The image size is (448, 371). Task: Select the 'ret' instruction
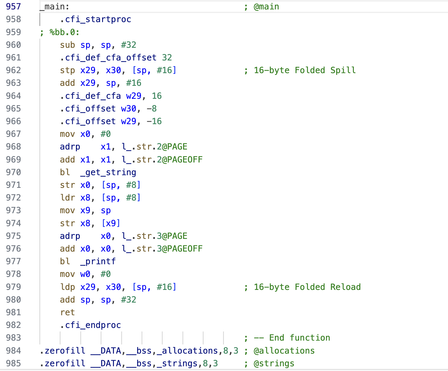click(x=67, y=312)
